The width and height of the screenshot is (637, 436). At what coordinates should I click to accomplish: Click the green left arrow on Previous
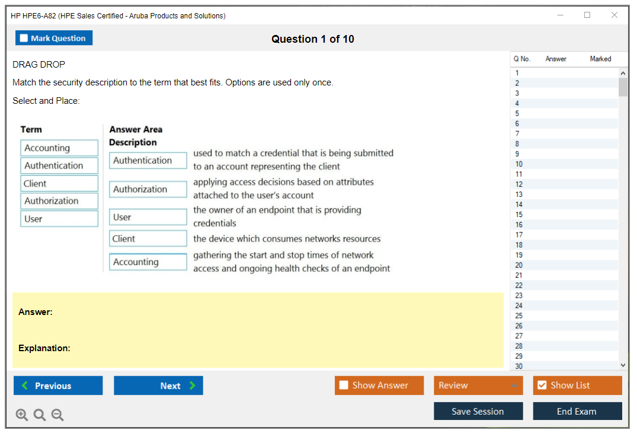pos(25,386)
